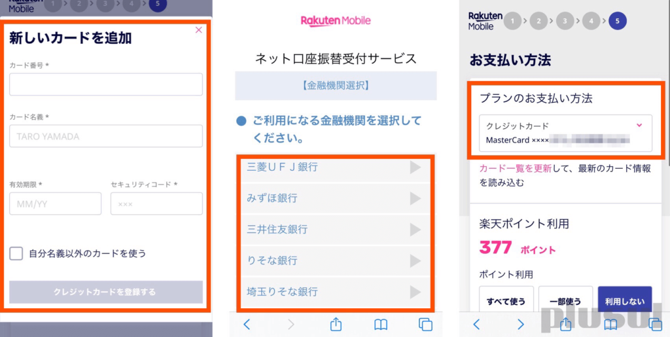Click the Rakuten Mobile logo on middle screen
The width and height of the screenshot is (670, 337).
tap(336, 21)
